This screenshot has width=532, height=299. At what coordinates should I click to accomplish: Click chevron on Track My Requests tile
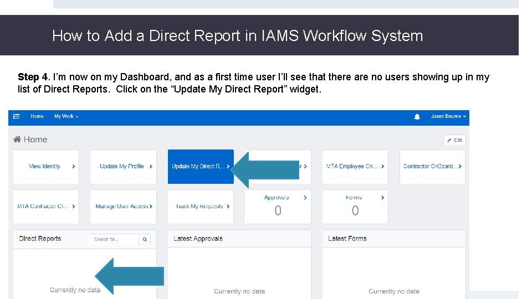coord(228,207)
